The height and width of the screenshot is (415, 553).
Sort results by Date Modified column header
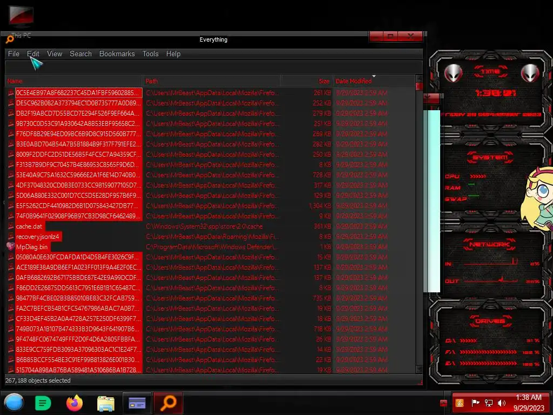[x=374, y=81]
